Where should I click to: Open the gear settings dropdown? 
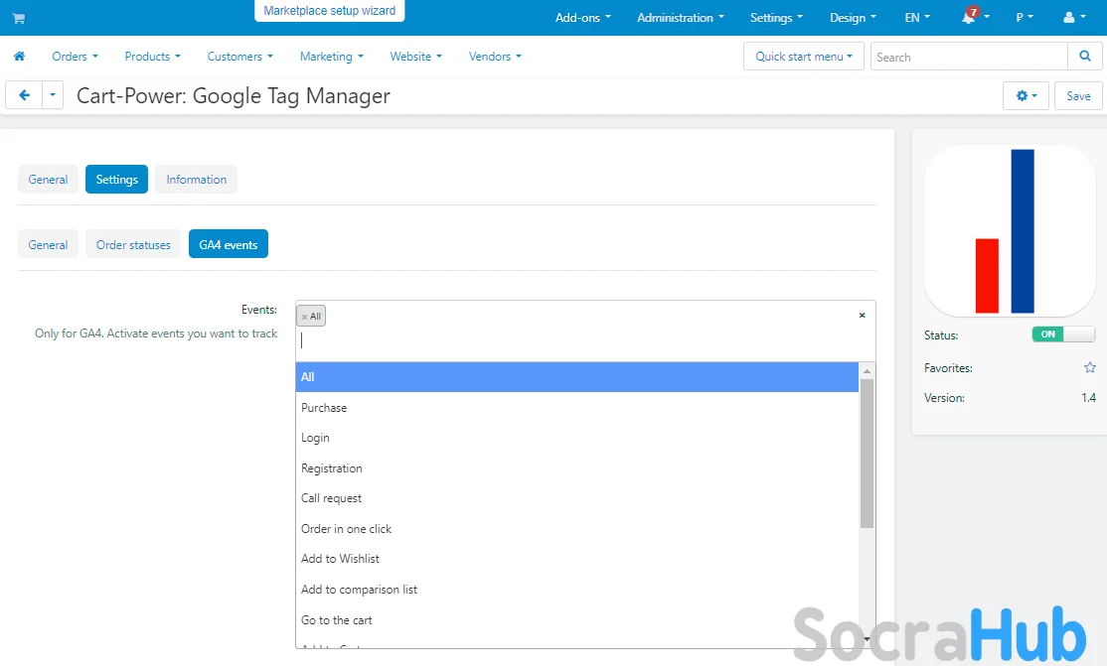click(x=1026, y=96)
